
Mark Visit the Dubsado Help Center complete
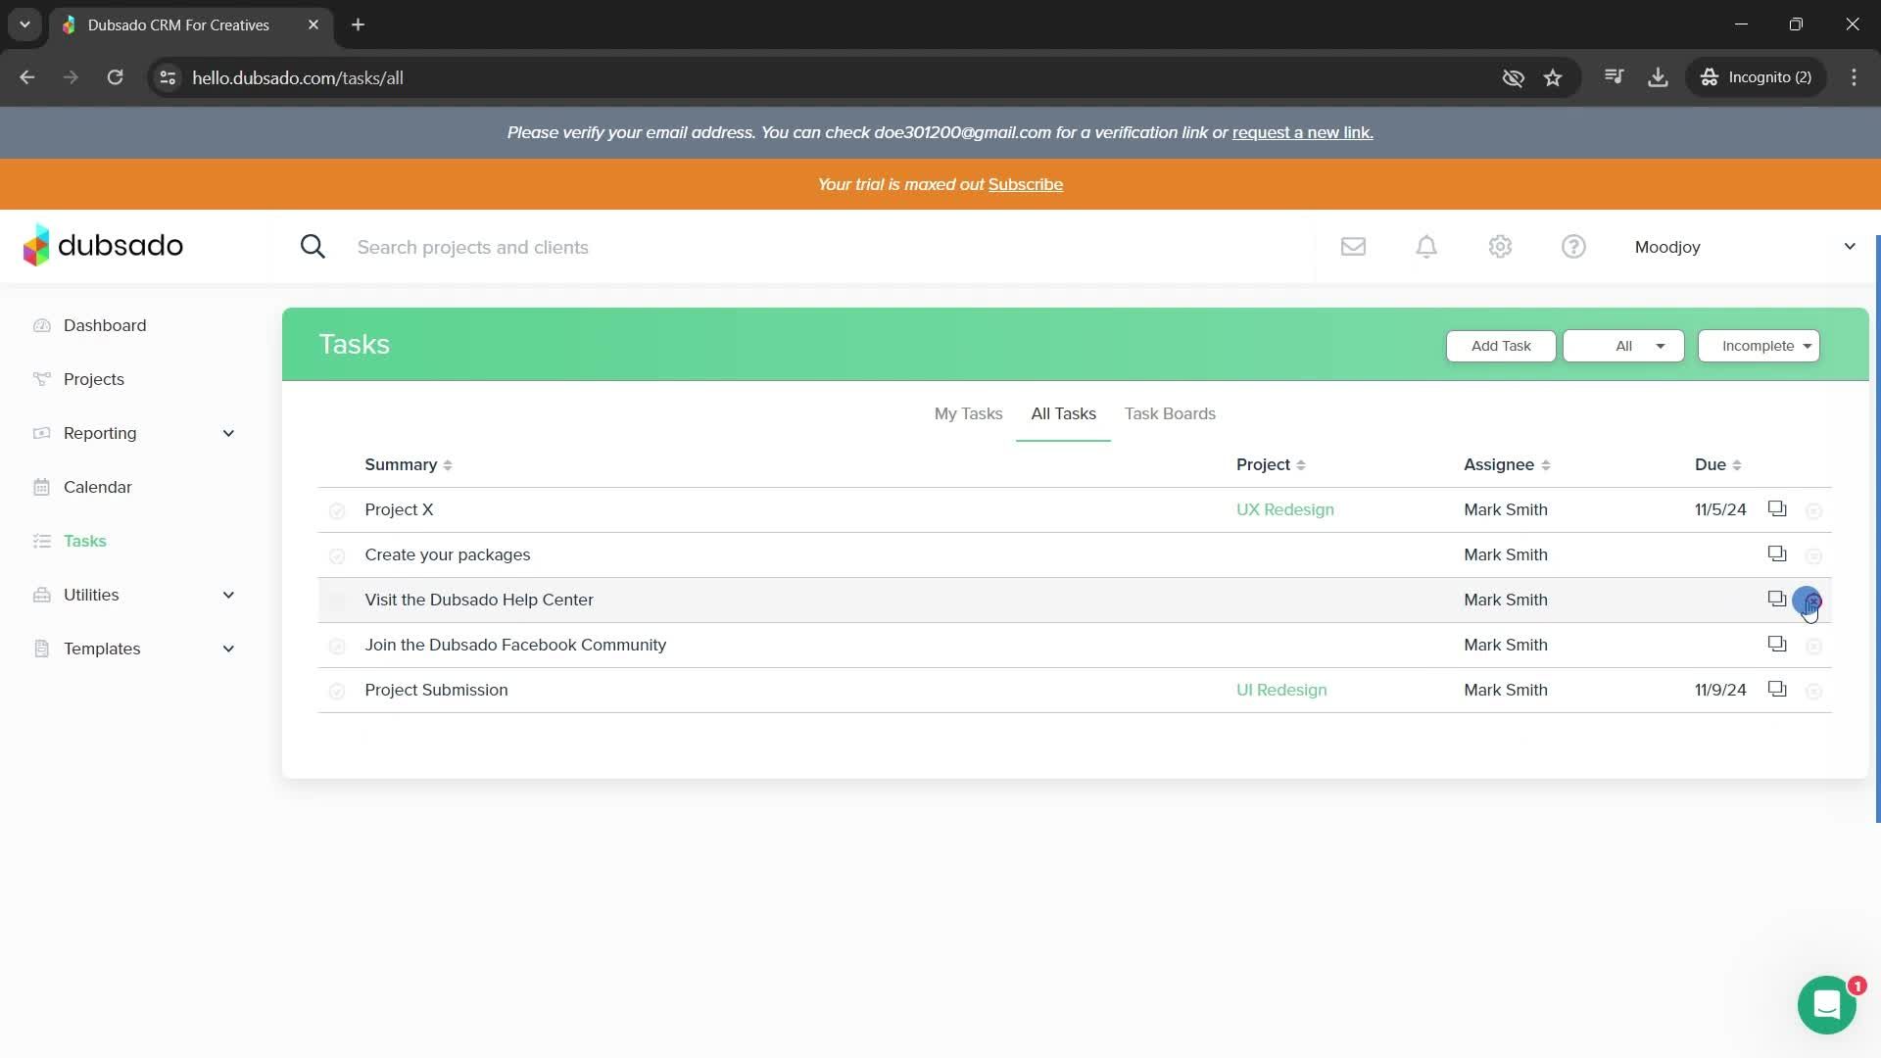coord(337,601)
